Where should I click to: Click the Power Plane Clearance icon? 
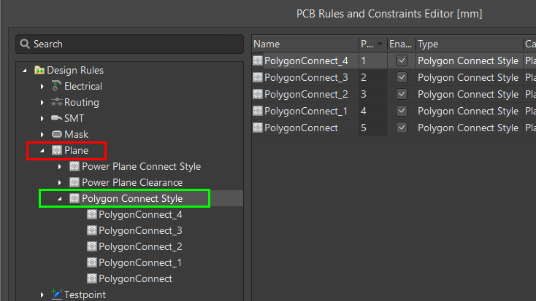(x=74, y=183)
